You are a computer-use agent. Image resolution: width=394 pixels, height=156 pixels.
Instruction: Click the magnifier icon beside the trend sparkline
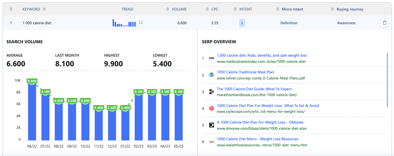141,23
